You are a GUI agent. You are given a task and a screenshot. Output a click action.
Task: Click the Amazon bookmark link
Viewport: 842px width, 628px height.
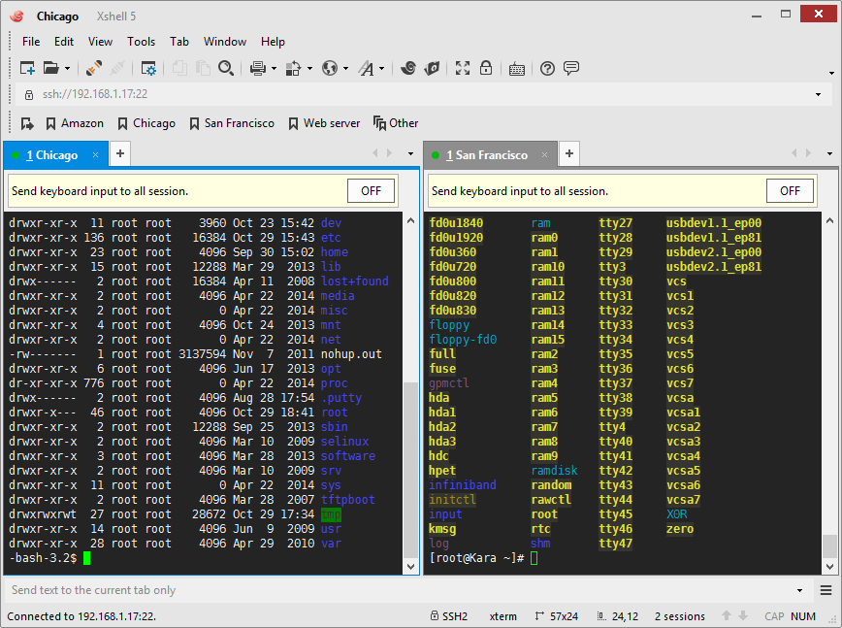tap(81, 123)
